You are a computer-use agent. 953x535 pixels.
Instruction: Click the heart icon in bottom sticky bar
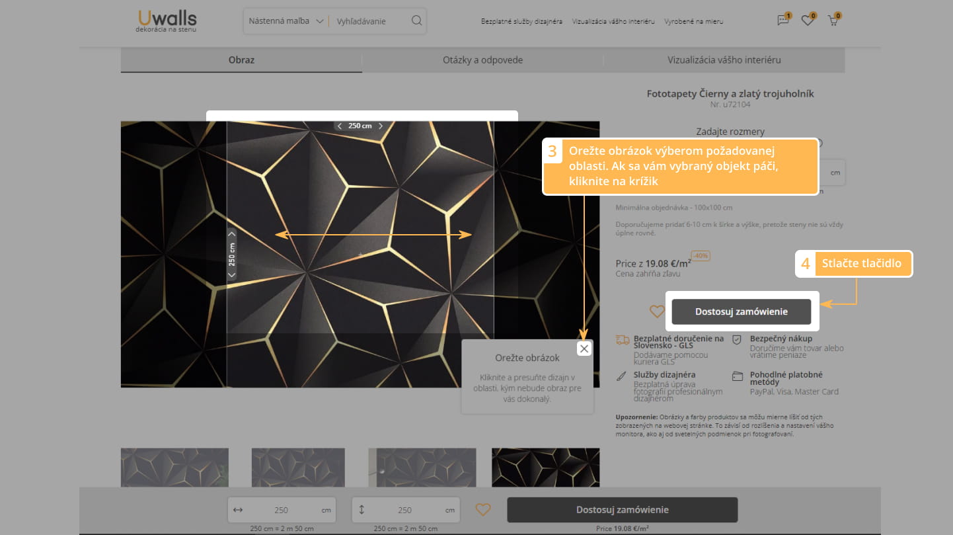(x=483, y=510)
